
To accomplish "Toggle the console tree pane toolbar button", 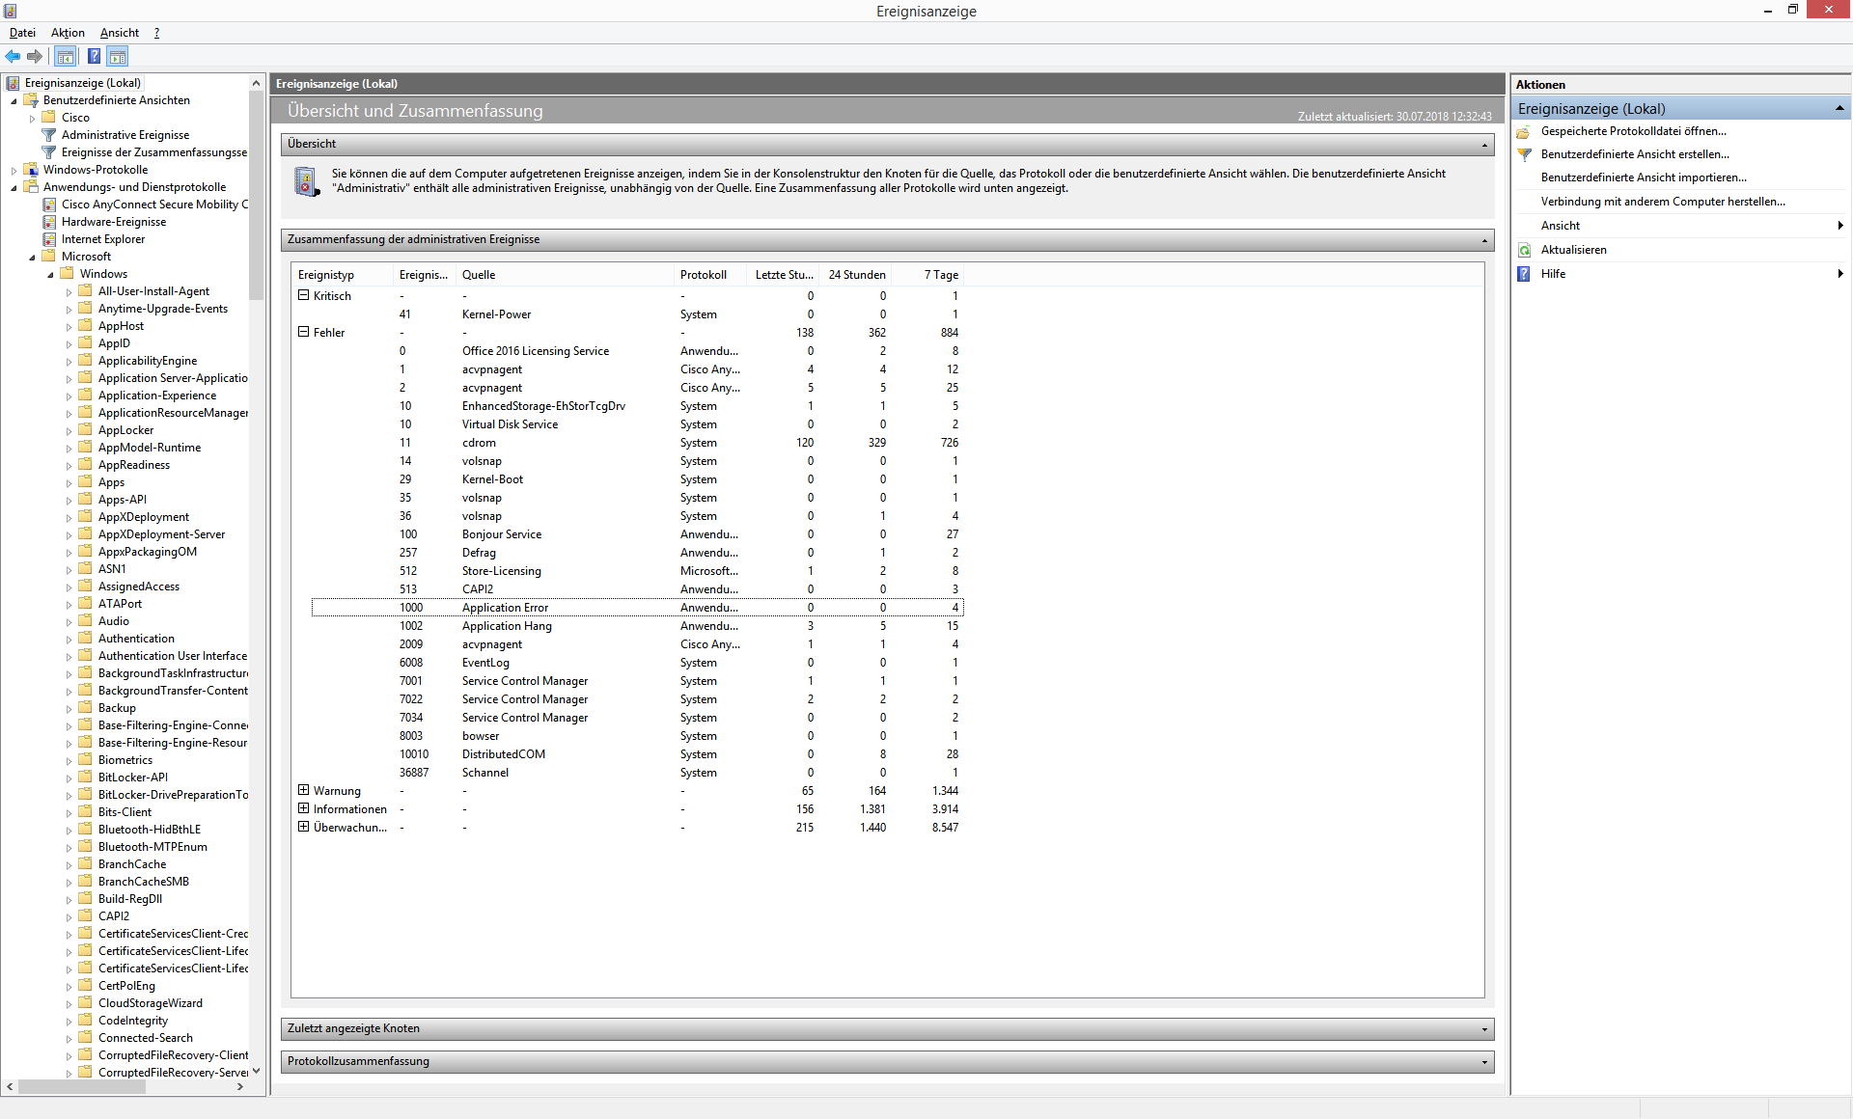I will pyautogui.click(x=65, y=56).
